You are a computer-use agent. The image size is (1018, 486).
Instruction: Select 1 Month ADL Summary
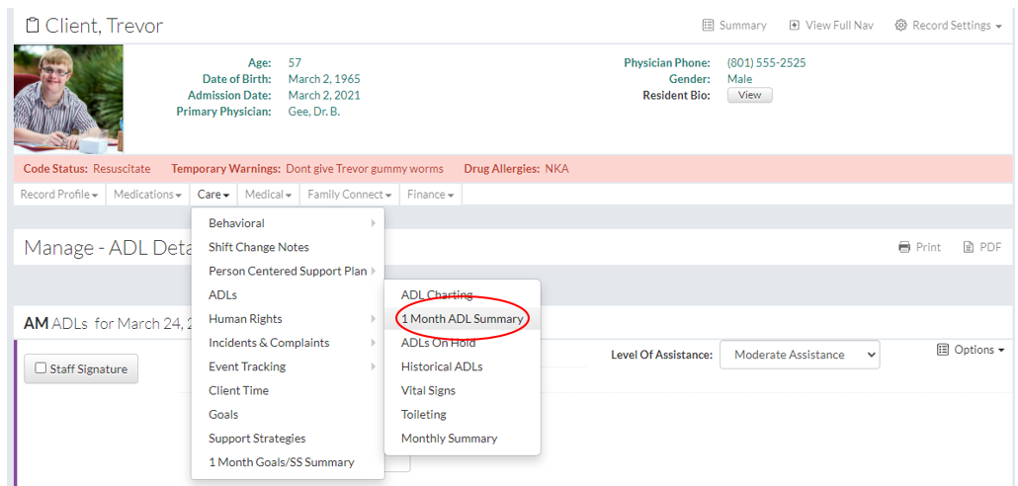462,319
